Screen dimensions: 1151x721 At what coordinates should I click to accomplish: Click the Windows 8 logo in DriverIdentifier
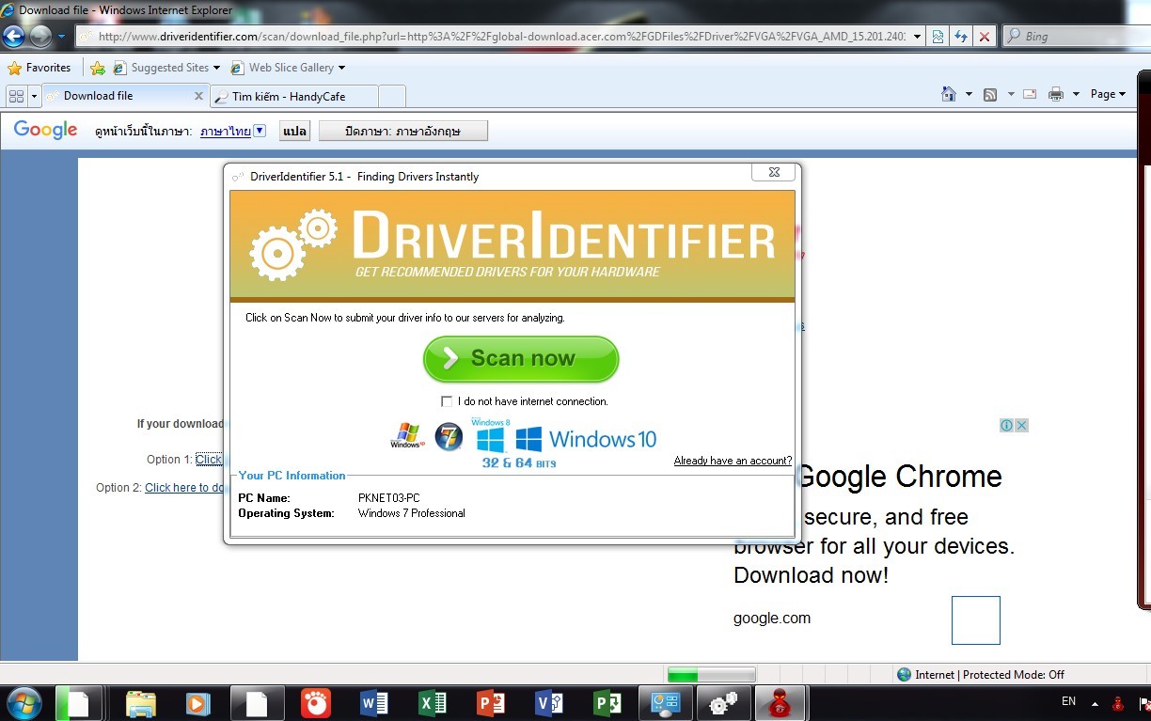coord(490,437)
